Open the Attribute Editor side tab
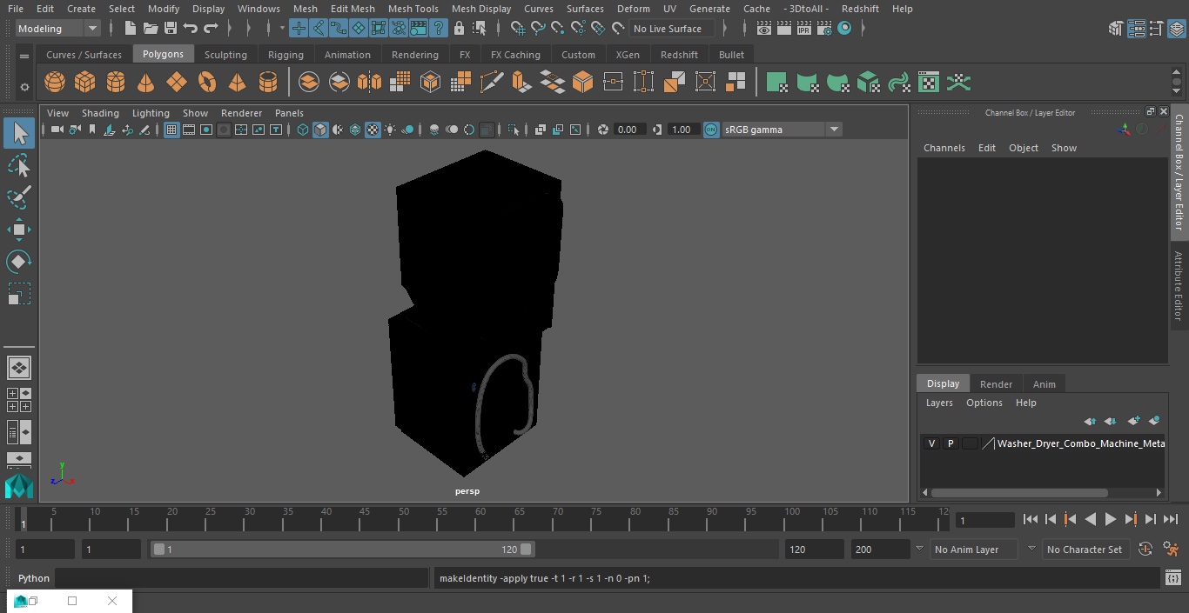 (1179, 286)
